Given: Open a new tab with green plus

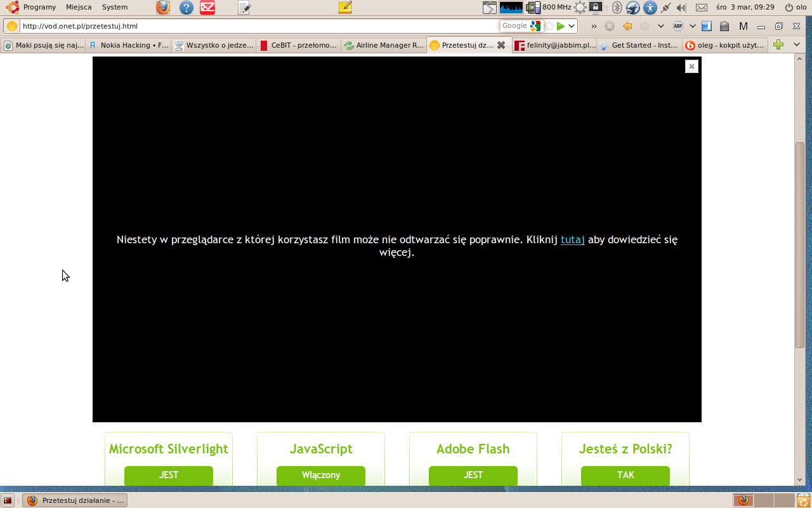Looking at the screenshot, I should click(x=778, y=45).
